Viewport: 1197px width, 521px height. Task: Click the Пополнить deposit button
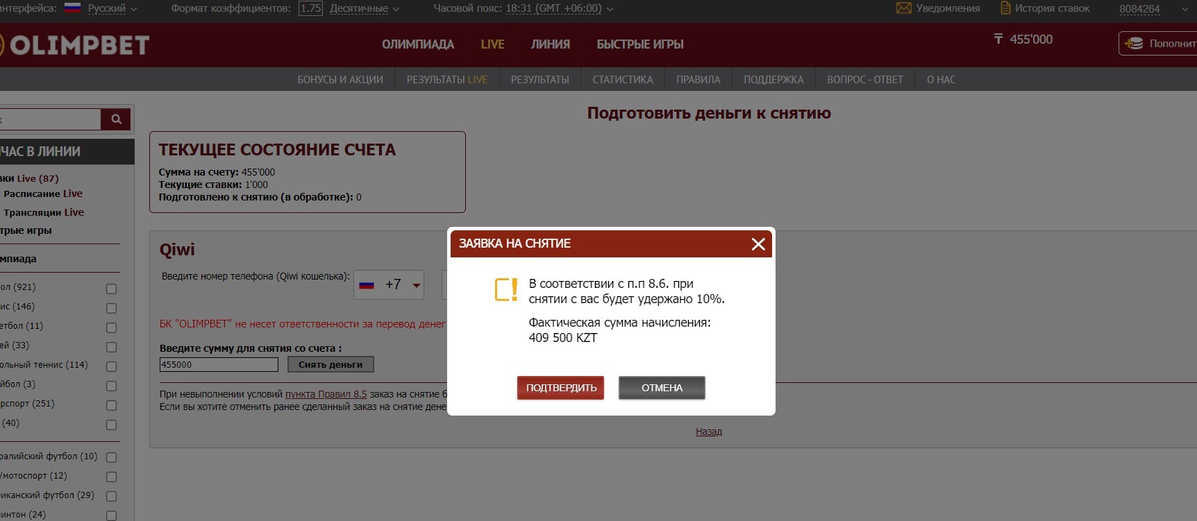1158,43
